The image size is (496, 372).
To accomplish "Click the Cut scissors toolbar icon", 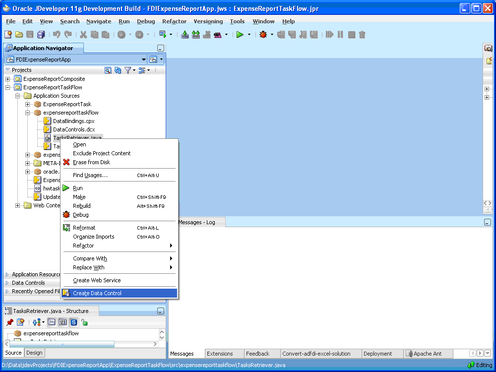I will point(83,35).
